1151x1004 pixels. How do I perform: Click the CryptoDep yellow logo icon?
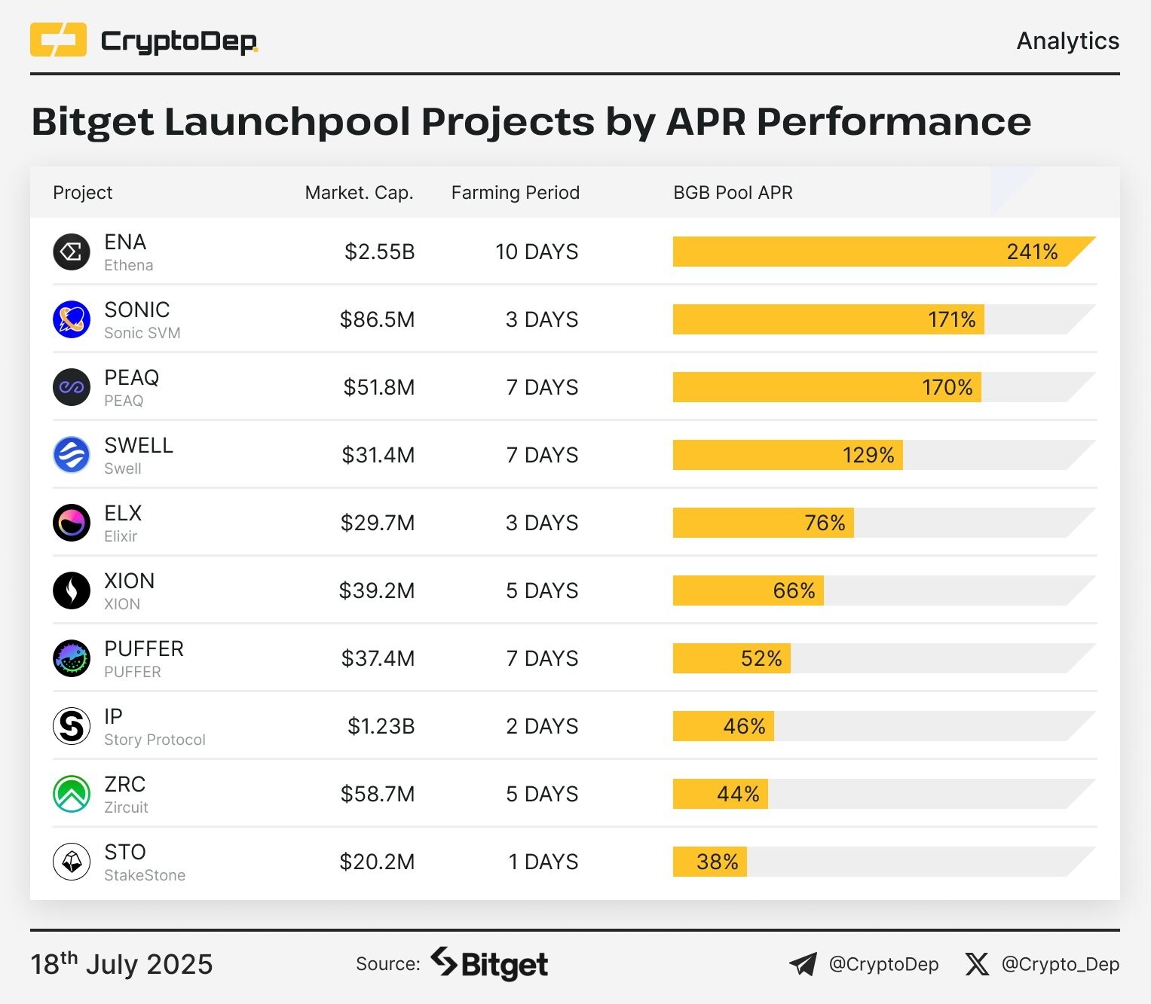pos(58,40)
